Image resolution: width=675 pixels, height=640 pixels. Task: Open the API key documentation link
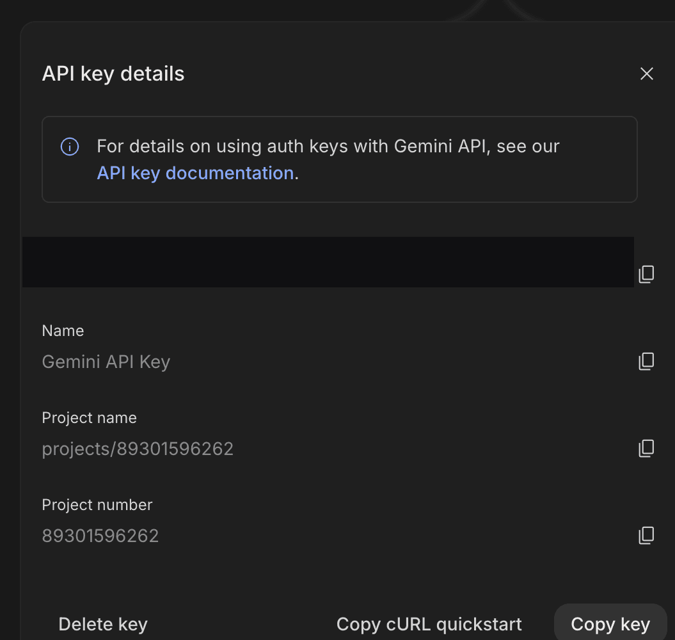[195, 173]
